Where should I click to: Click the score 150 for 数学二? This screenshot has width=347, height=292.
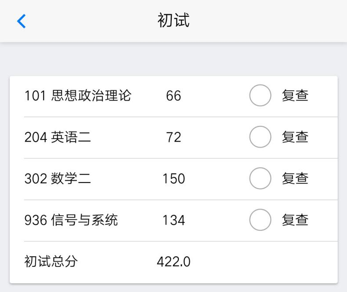pos(173,179)
